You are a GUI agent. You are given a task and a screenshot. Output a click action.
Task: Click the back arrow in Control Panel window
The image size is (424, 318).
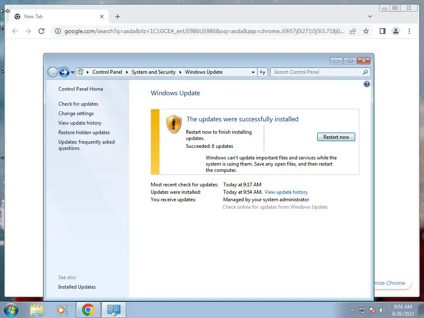[x=53, y=72]
